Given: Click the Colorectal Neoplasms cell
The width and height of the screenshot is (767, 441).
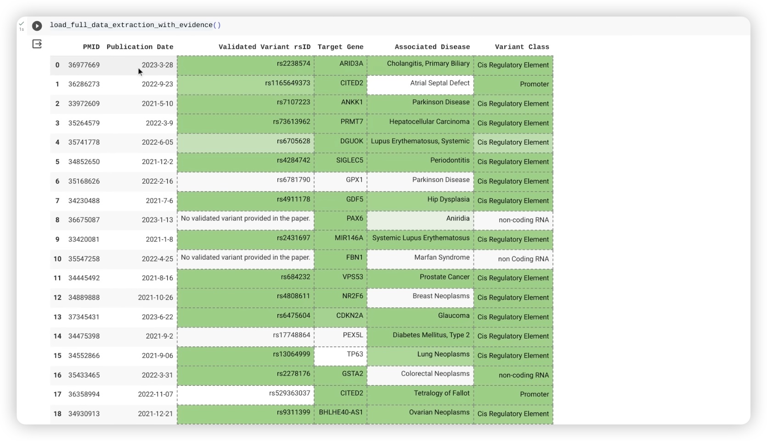Looking at the screenshot, I should coord(420,375).
